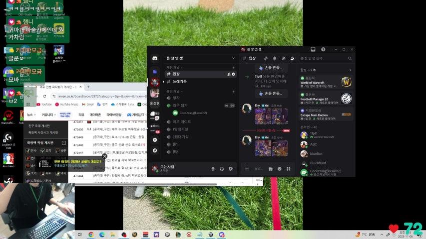Open Logitech G HUB desktop shortcut
The image size is (426, 239).
[8, 140]
